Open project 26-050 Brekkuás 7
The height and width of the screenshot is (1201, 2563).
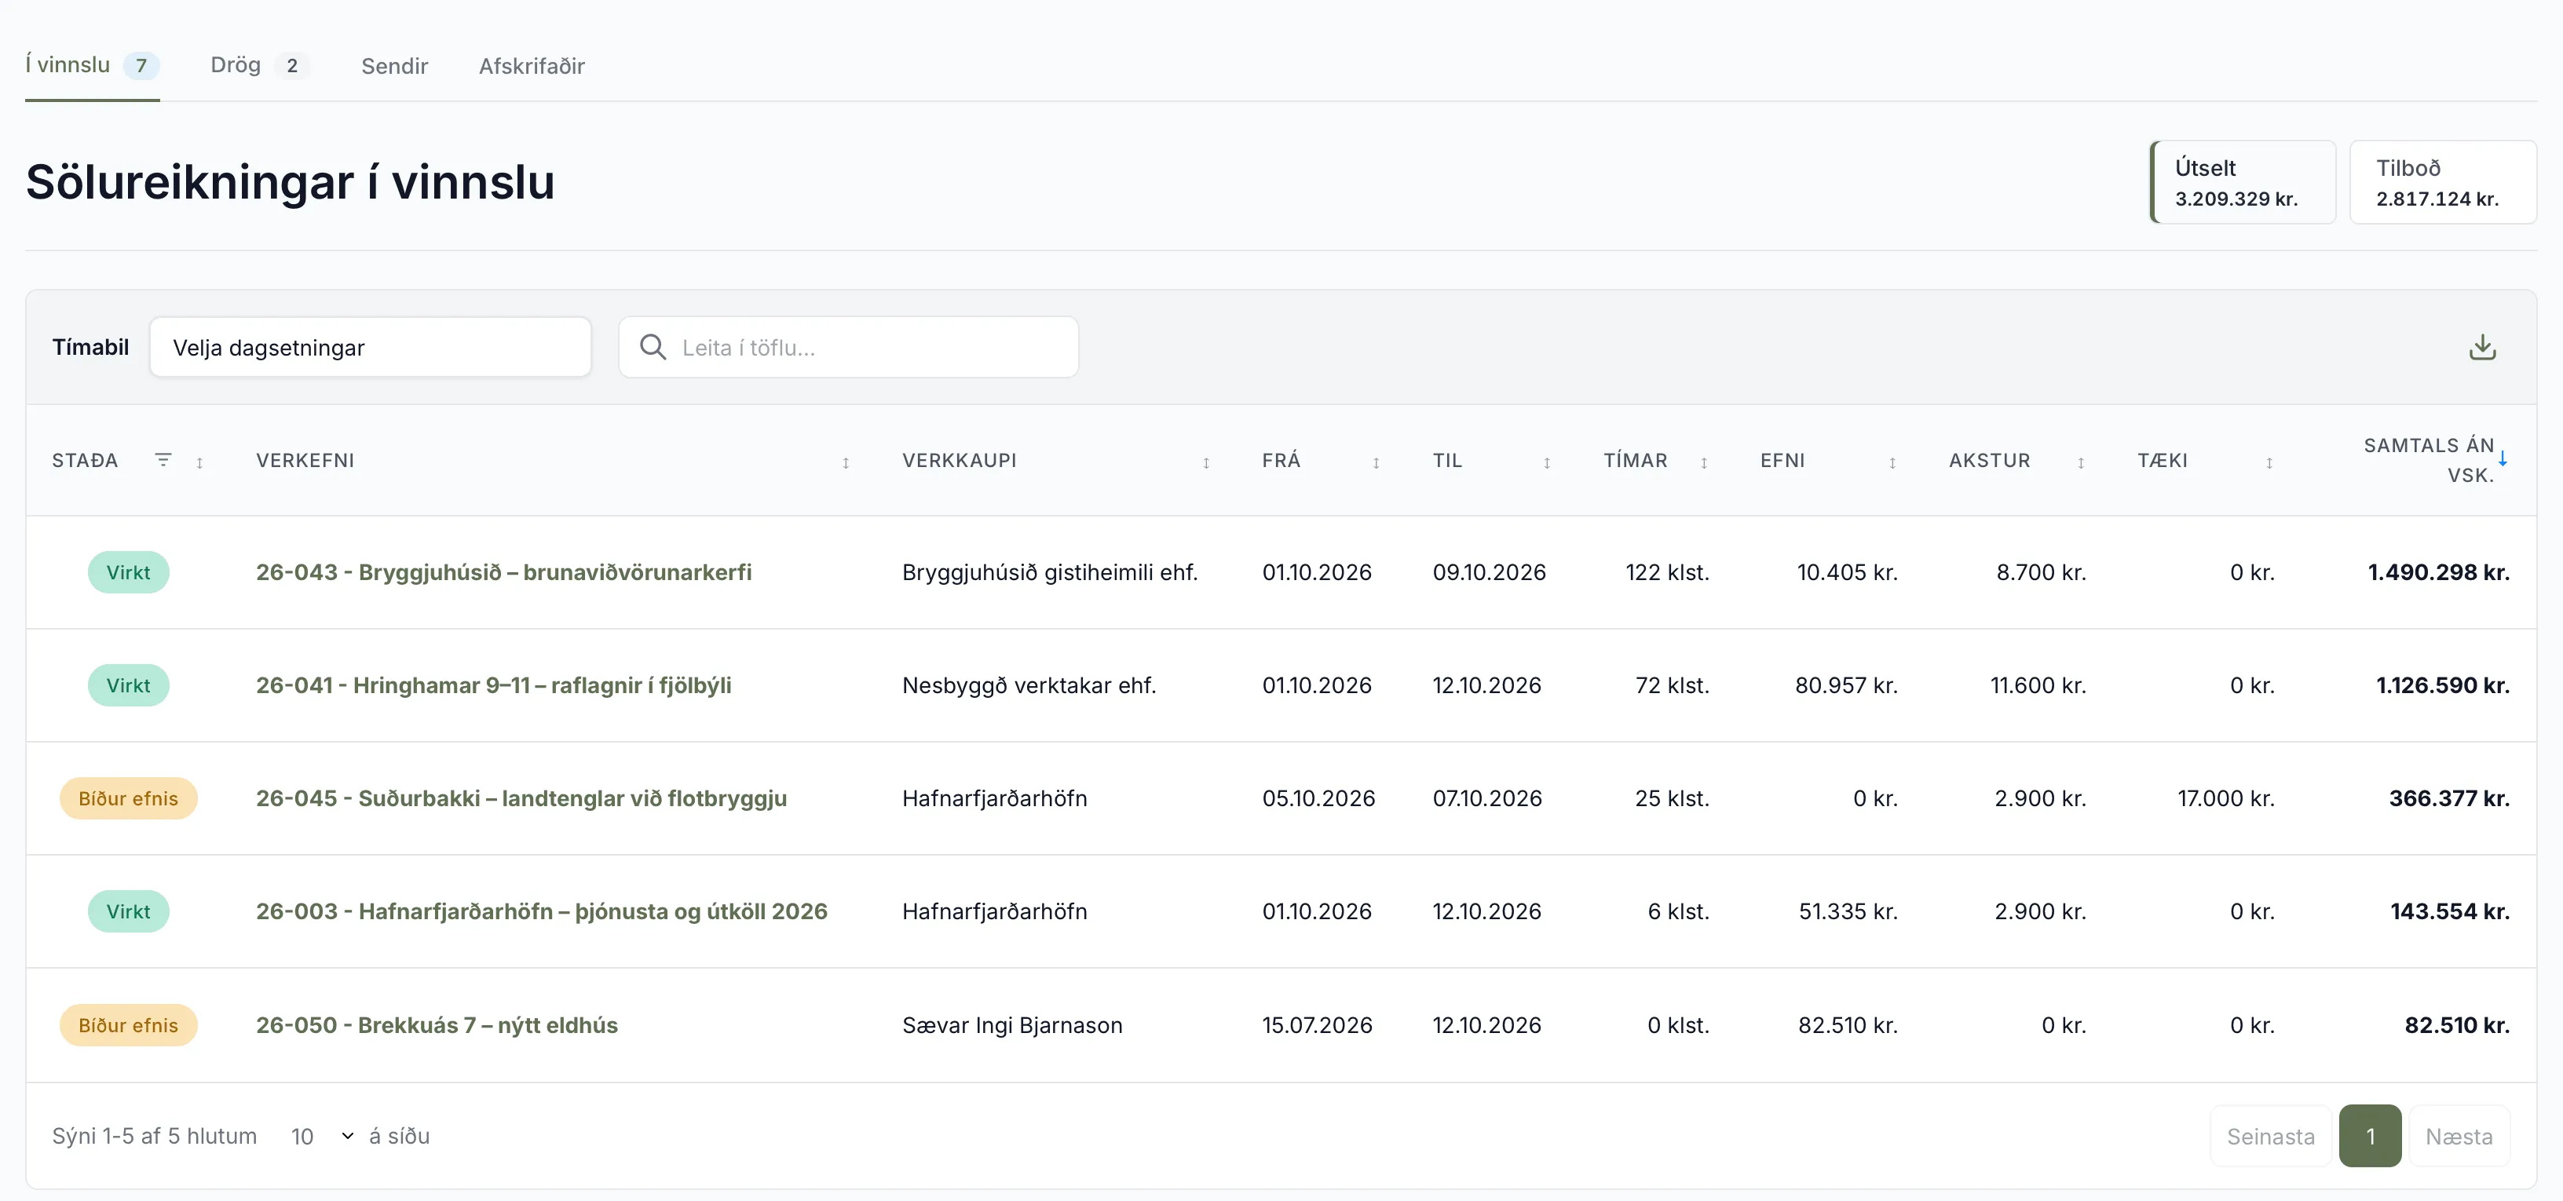(x=437, y=1024)
